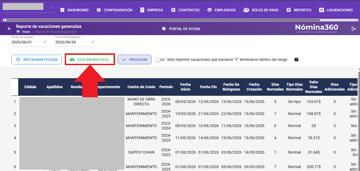
Task: Click the Contratos clipboard icon
Action: pyautogui.click(x=173, y=10)
